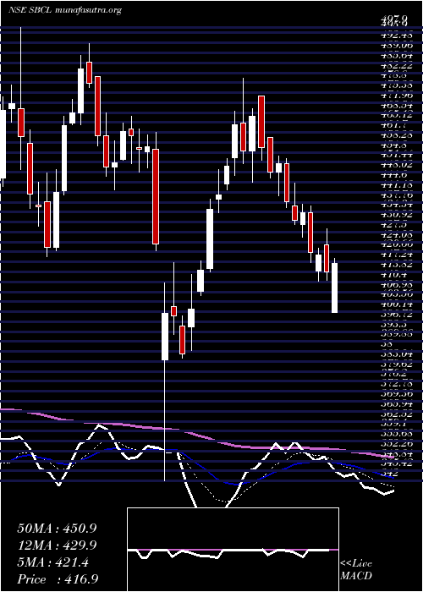Click inside the MACD indicator panel
The height and width of the screenshot is (592, 423).
coord(233,550)
